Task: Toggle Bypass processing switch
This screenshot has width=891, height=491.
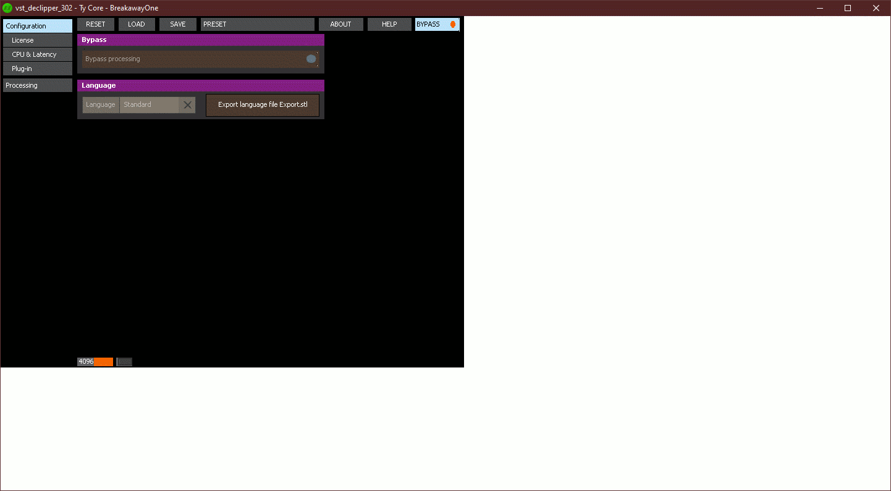Action: click(201, 59)
